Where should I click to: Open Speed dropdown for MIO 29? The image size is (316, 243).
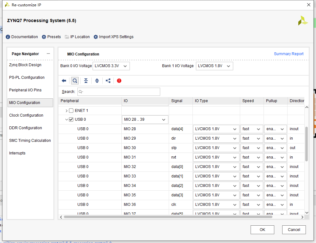click(252, 138)
